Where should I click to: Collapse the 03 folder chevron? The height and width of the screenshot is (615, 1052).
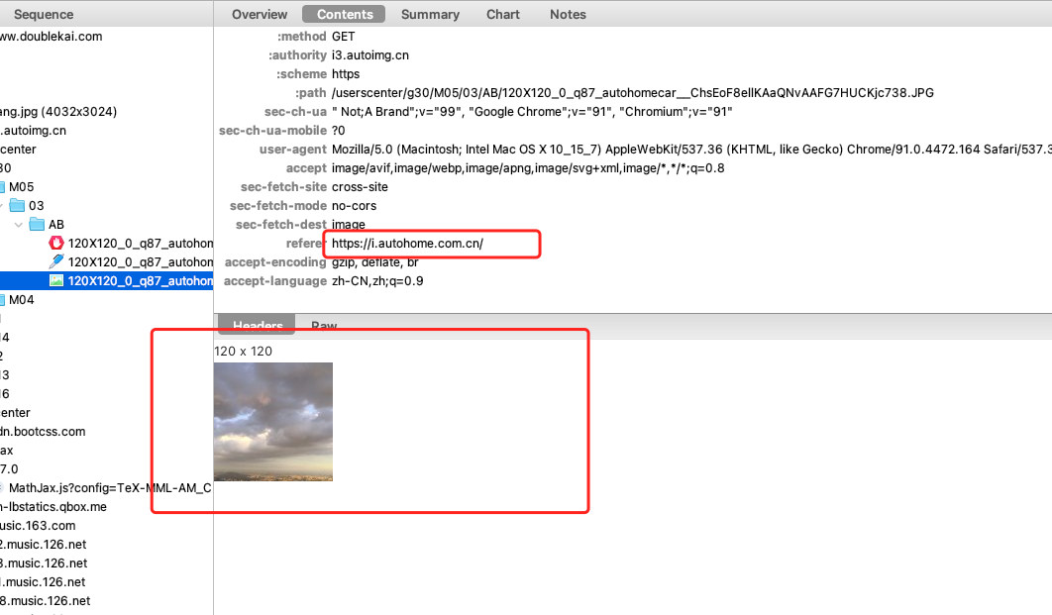pos(2,206)
